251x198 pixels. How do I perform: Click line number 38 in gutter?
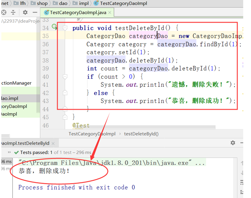45,60
